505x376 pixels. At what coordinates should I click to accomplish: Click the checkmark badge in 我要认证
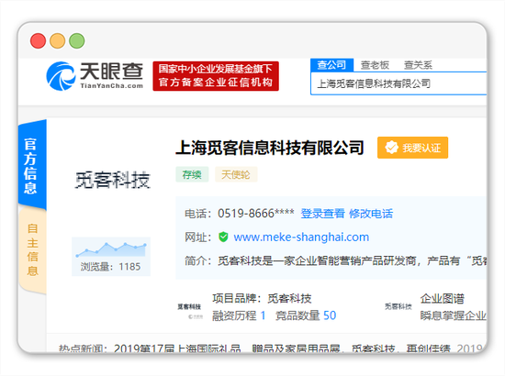pyautogui.click(x=392, y=148)
